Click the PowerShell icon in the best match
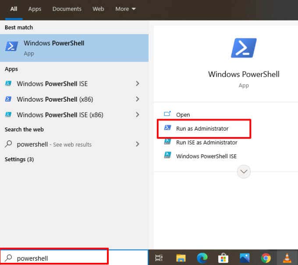This screenshot has width=298, height=265. point(11,46)
